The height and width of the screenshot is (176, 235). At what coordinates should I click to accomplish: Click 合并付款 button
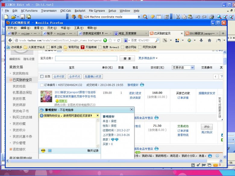pos(59,76)
